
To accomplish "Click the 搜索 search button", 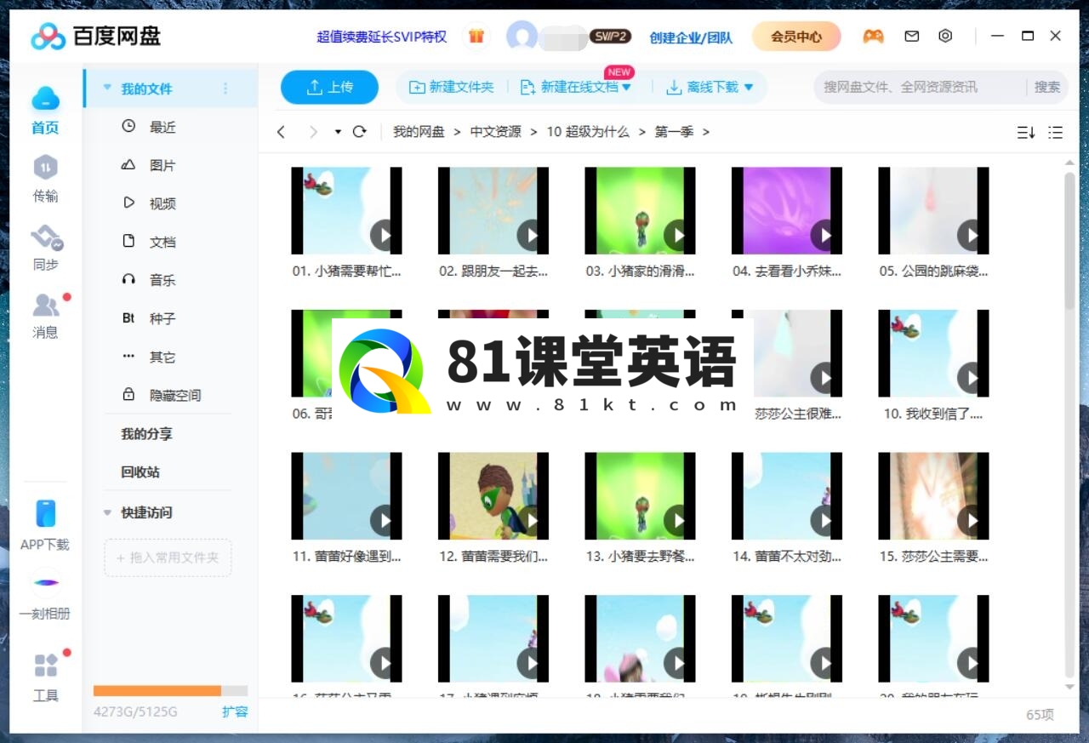I will [x=1047, y=87].
